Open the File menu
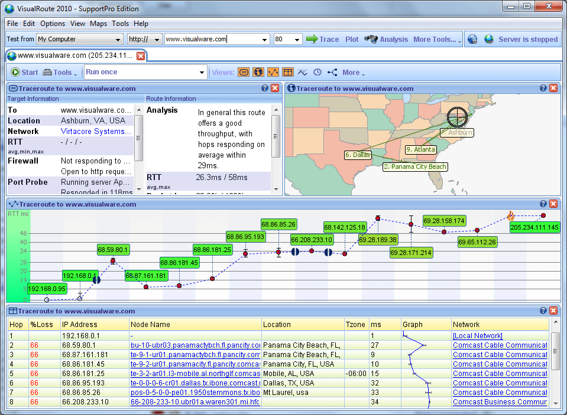The height and width of the screenshot is (415, 567). click(x=12, y=24)
